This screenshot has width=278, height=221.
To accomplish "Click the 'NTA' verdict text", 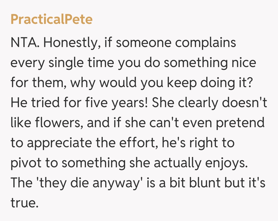I will pyautogui.click(x=24, y=42).
